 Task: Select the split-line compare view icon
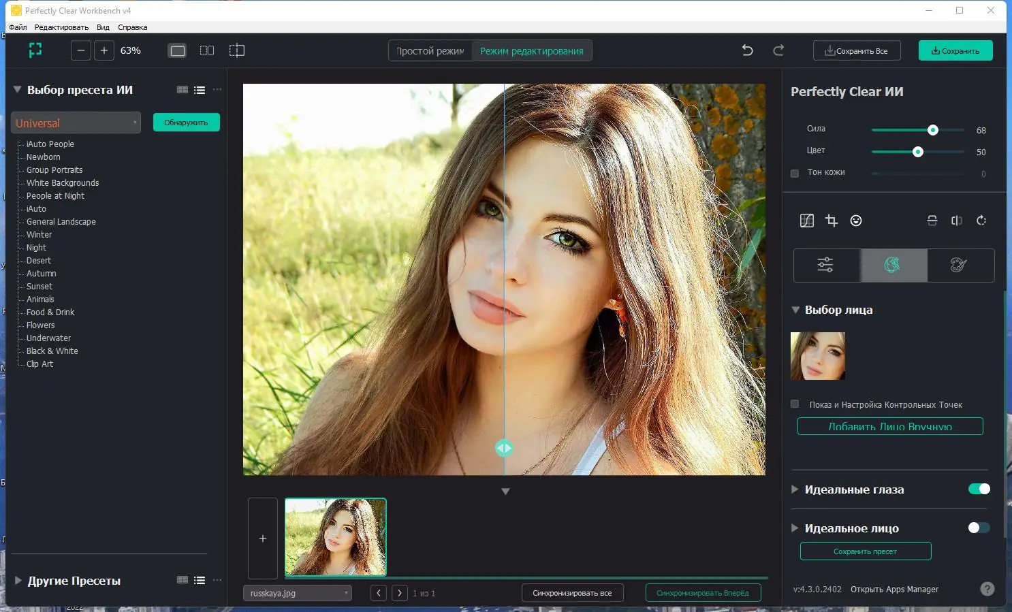click(x=236, y=50)
